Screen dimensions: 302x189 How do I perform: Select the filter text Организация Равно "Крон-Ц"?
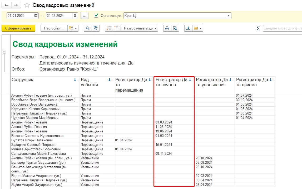(69, 69)
